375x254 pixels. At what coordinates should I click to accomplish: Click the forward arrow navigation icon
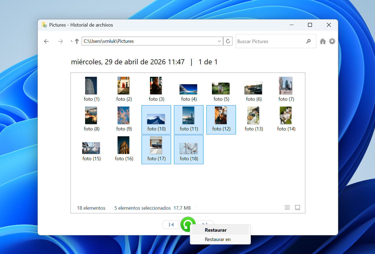(x=61, y=41)
